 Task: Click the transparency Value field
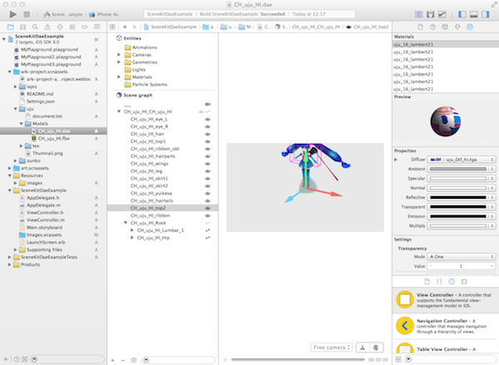pos(461,266)
